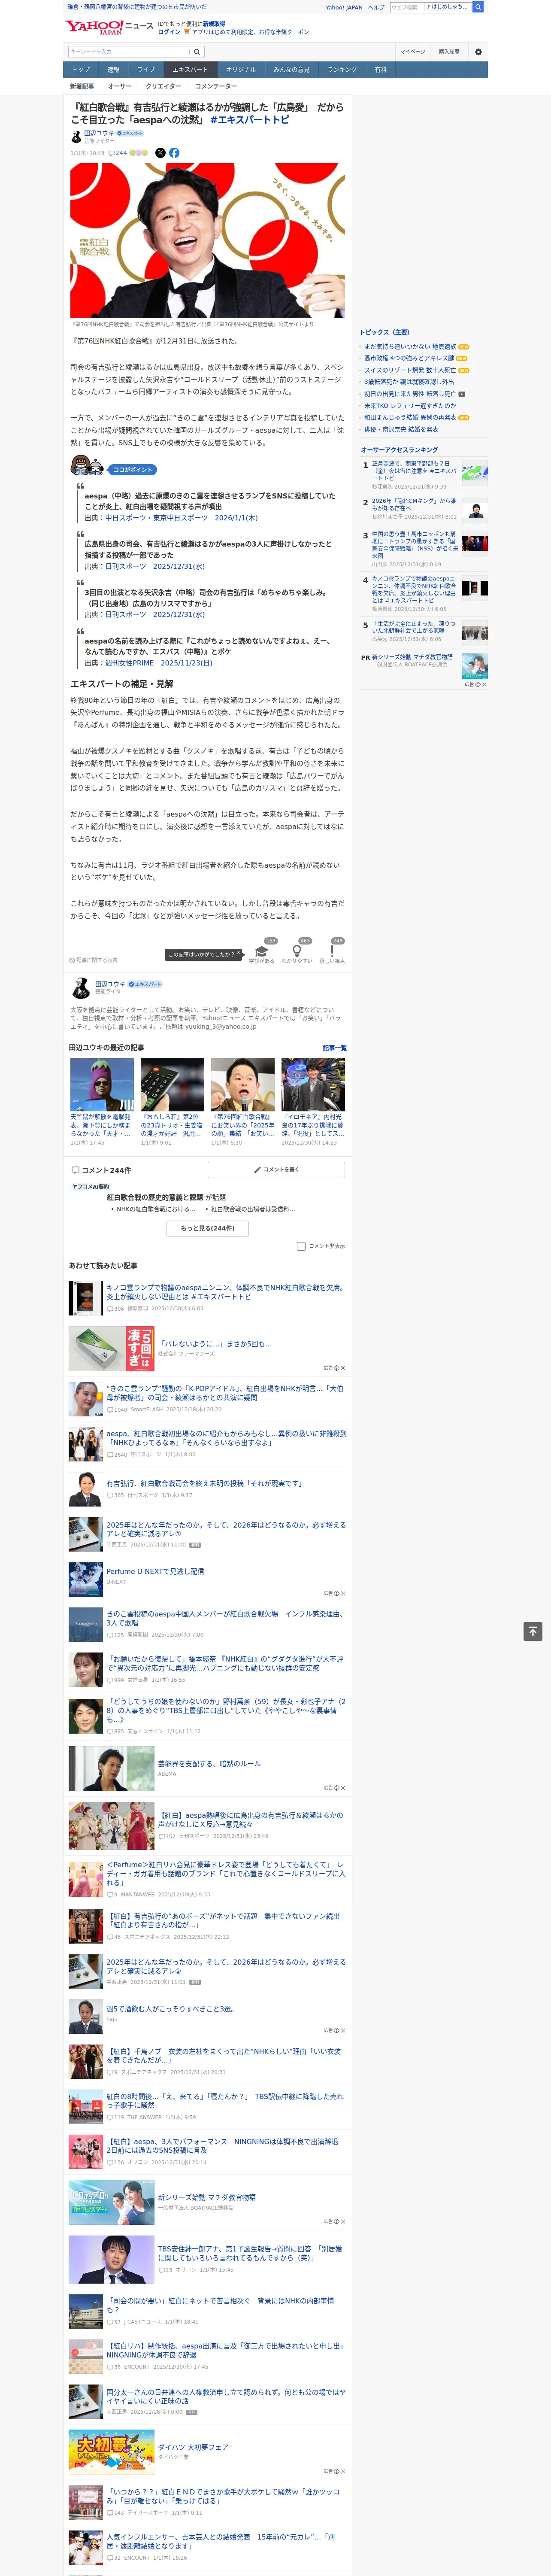The width and height of the screenshot is (551, 2576).
Task: Open 『イロモネア』内村光良 article thumbnail
Action: click(x=313, y=1084)
